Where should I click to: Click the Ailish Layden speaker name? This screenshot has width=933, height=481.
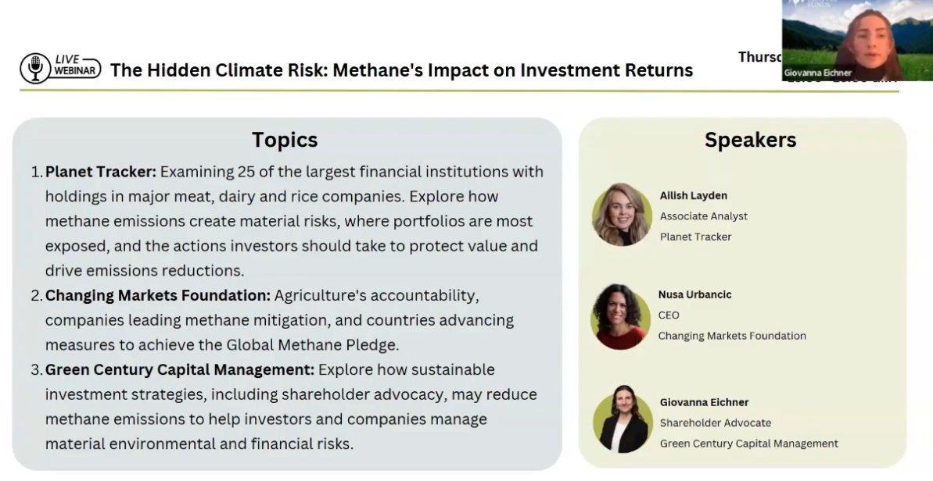(694, 196)
